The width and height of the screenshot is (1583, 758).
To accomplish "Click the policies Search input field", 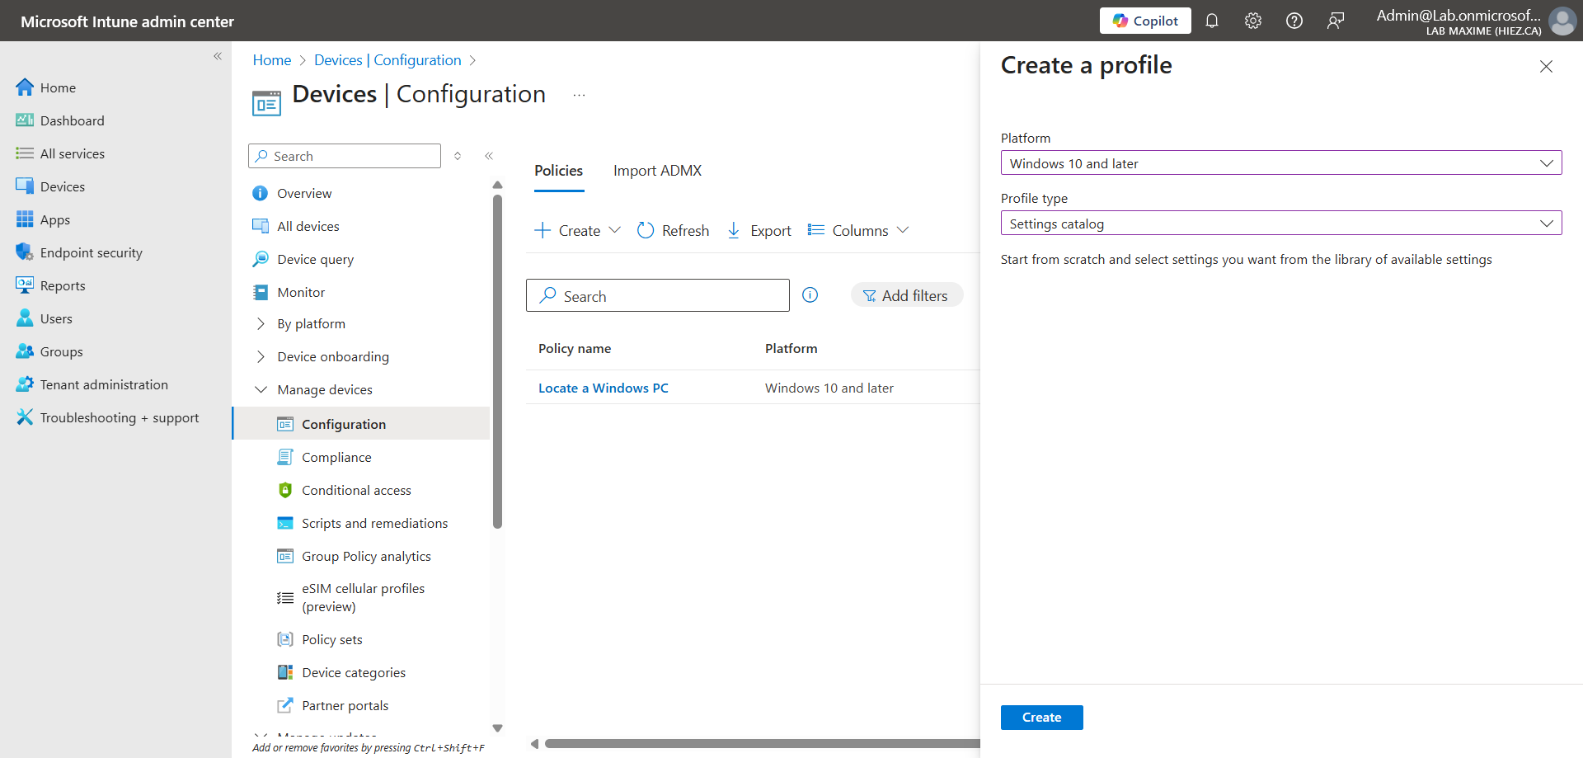I will 668,296.
